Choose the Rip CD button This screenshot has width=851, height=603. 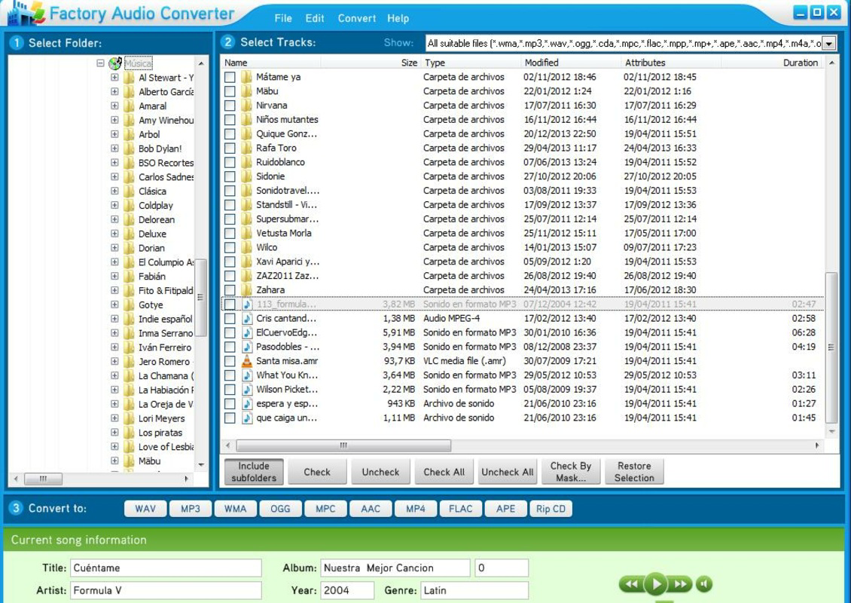(551, 509)
